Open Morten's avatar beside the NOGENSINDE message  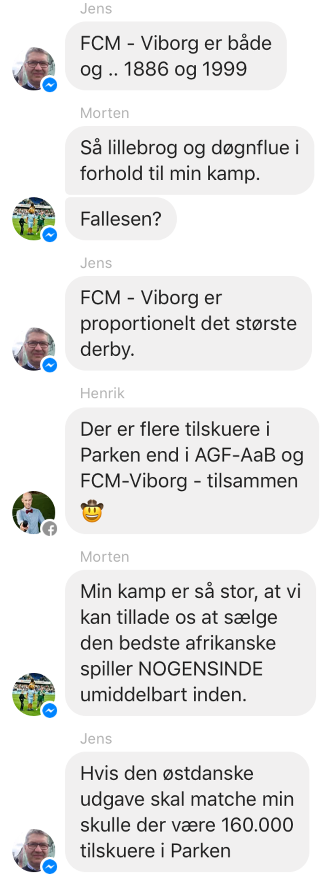click(x=33, y=694)
